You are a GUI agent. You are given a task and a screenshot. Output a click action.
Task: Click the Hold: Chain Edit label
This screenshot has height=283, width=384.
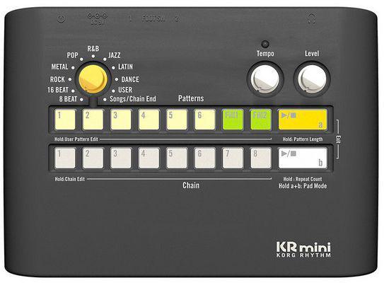[x=70, y=179]
